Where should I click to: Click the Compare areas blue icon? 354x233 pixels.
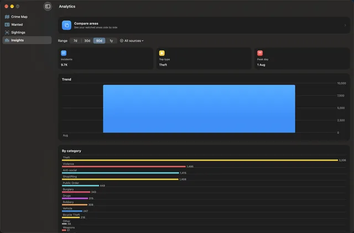coord(66,25)
